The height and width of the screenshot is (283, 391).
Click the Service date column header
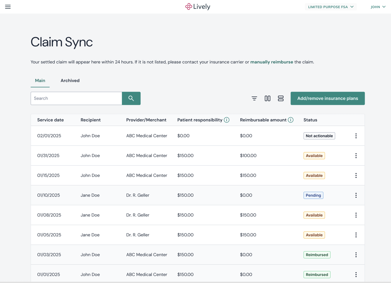coord(50,120)
